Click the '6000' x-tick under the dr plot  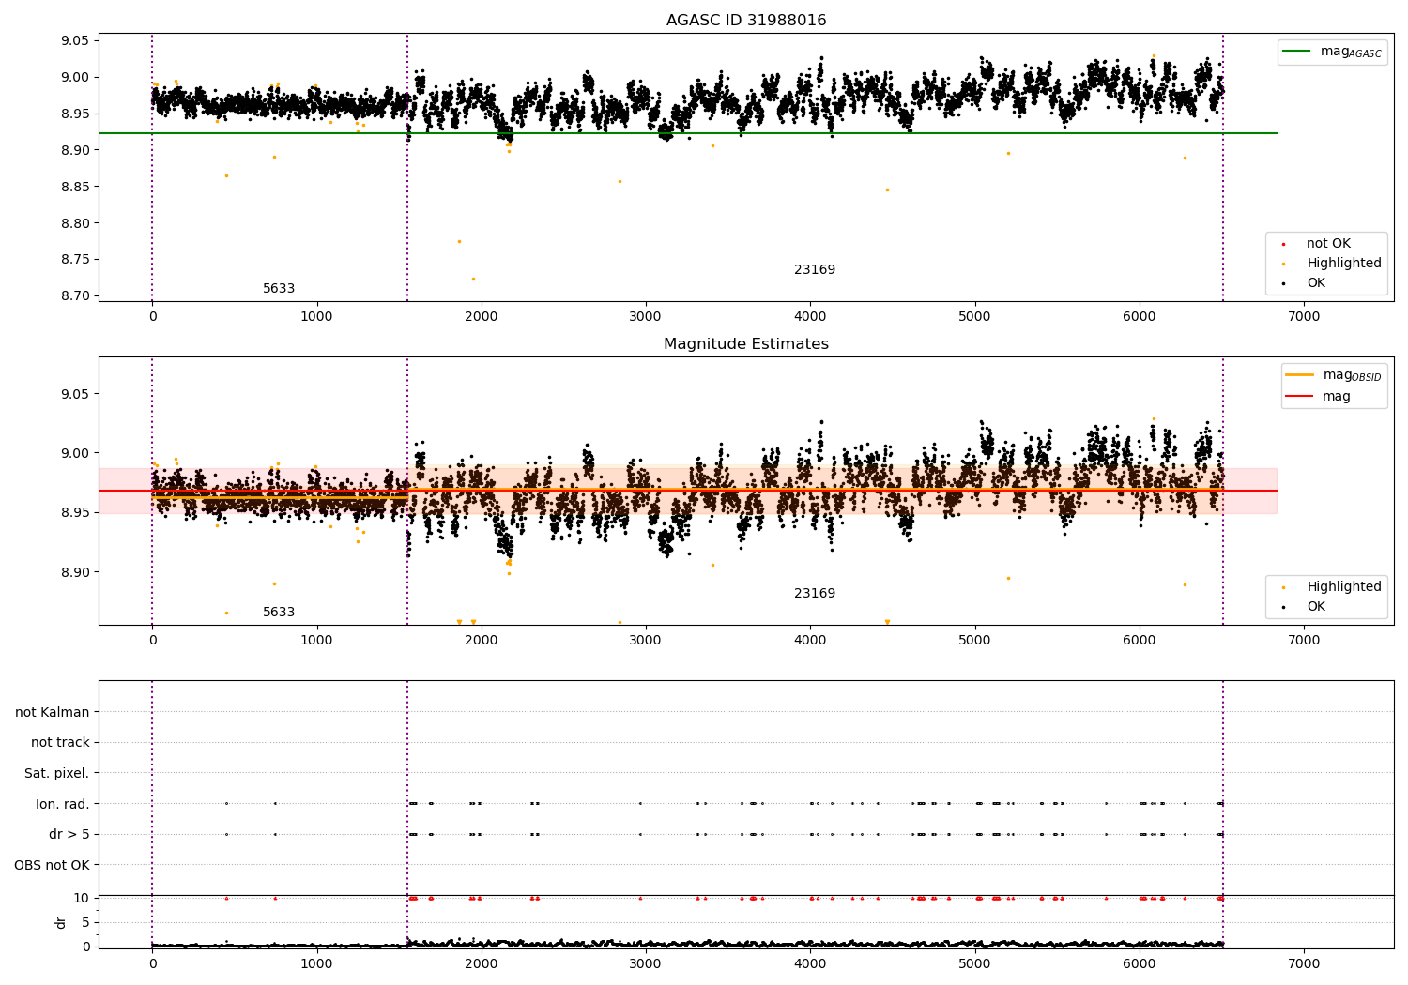click(x=1140, y=964)
